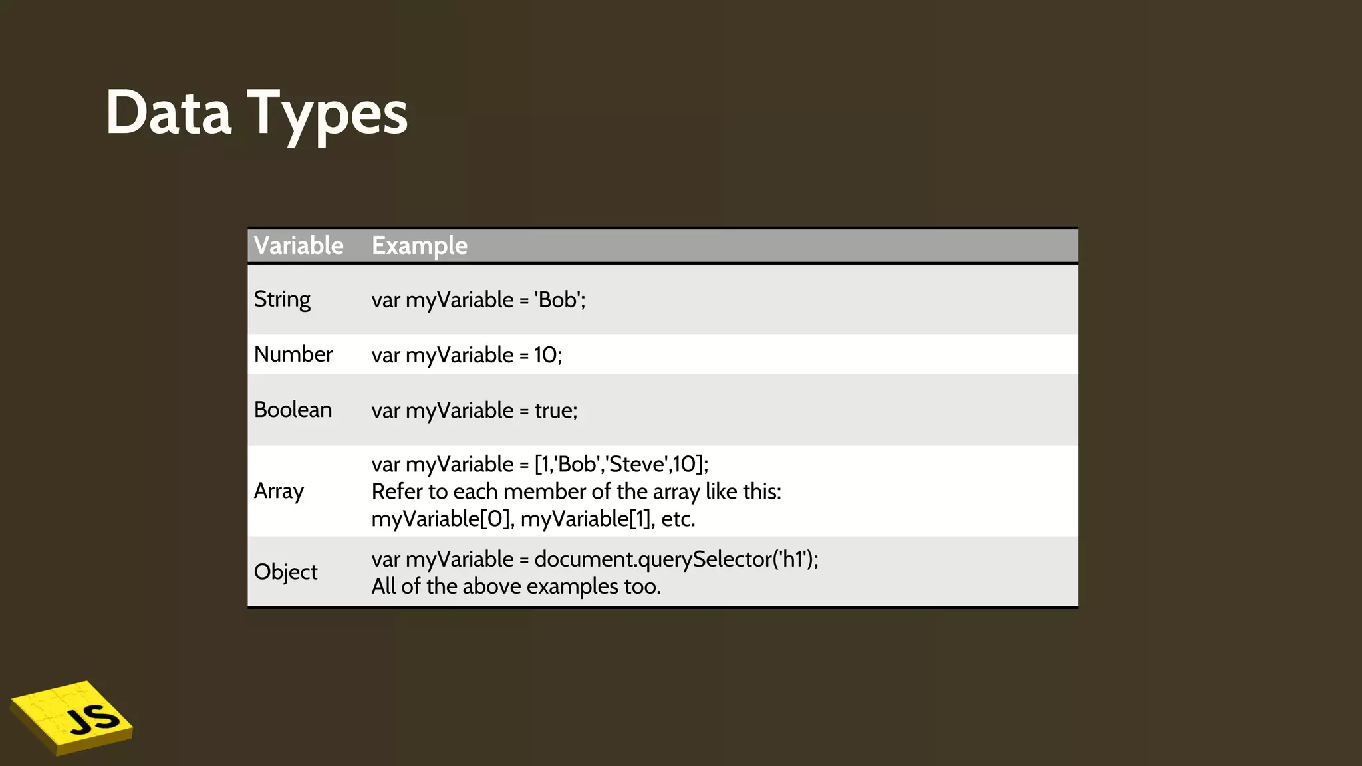Click the "Data Types" slide title
The height and width of the screenshot is (766, 1362).
click(x=257, y=114)
